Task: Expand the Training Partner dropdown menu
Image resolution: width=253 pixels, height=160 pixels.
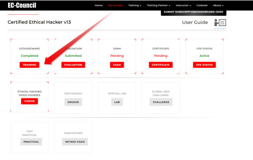Action: click(158, 5)
